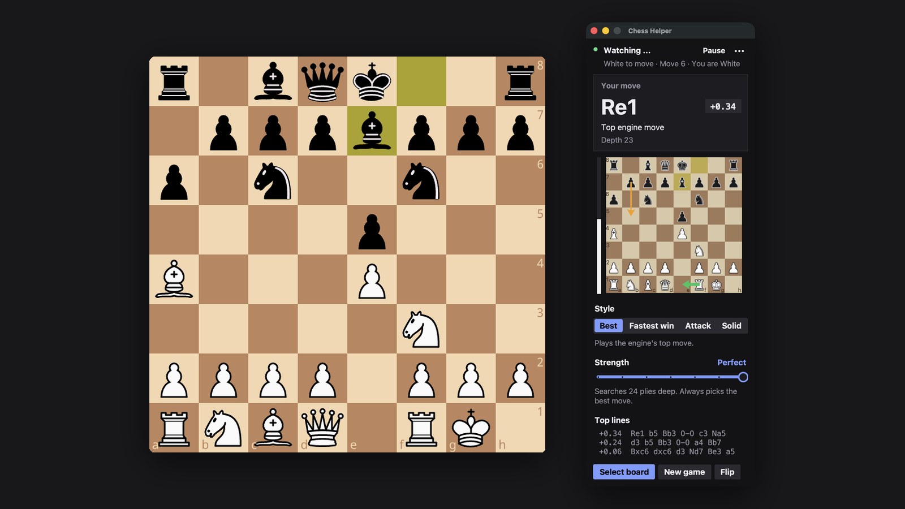Start a New game

click(x=684, y=472)
